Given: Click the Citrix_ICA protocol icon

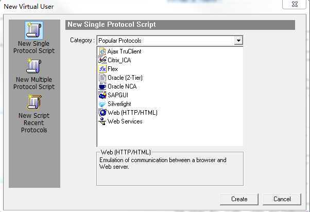Looking at the screenshot, I should point(102,60).
